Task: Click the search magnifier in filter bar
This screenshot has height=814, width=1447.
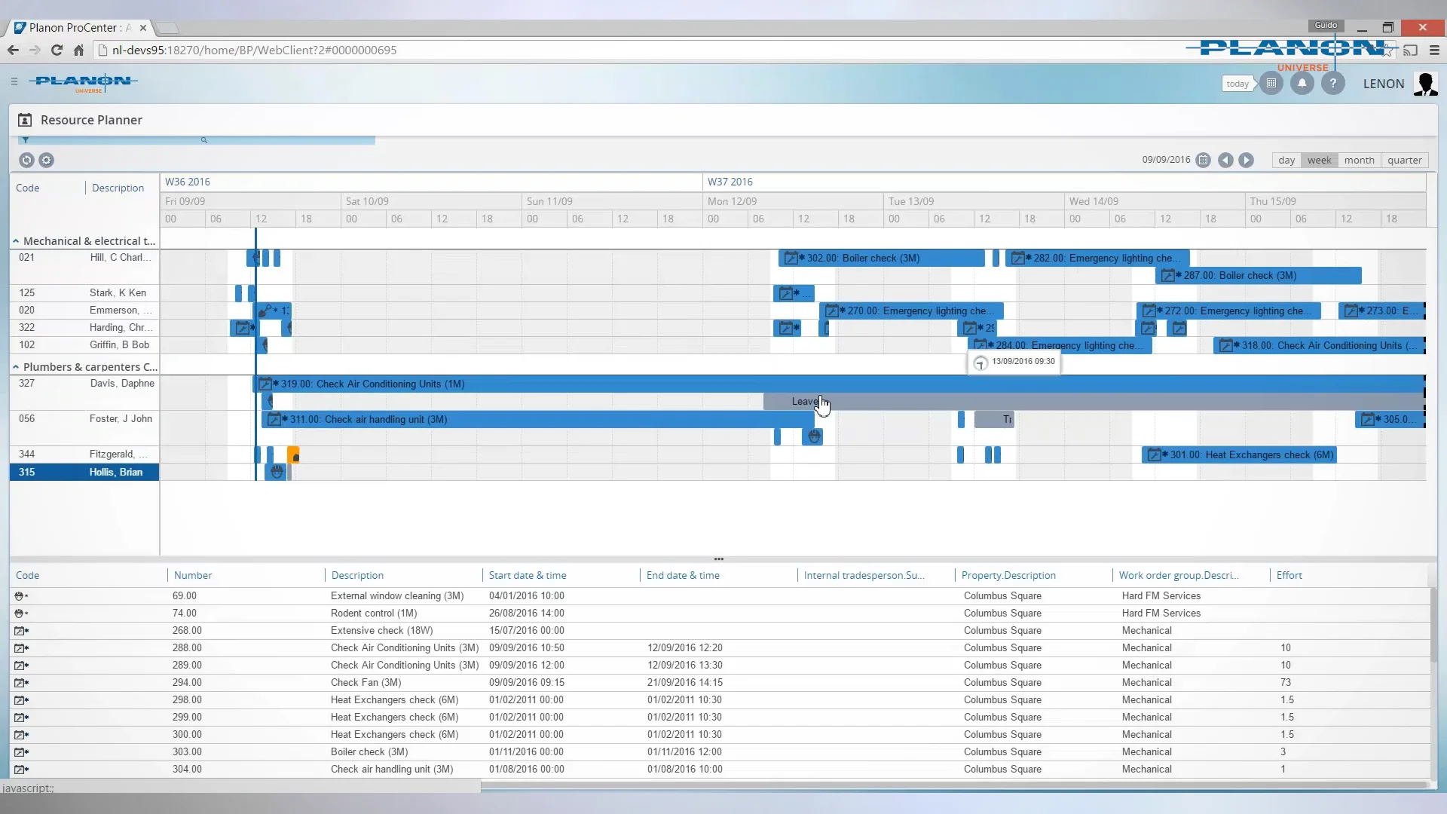Action: pyautogui.click(x=203, y=140)
